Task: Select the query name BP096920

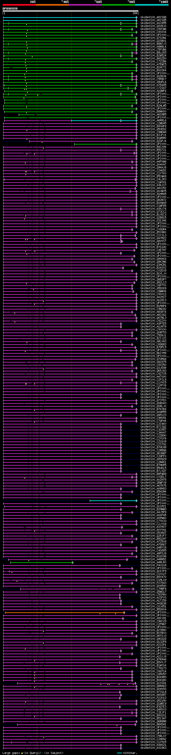Action: [10, 9]
